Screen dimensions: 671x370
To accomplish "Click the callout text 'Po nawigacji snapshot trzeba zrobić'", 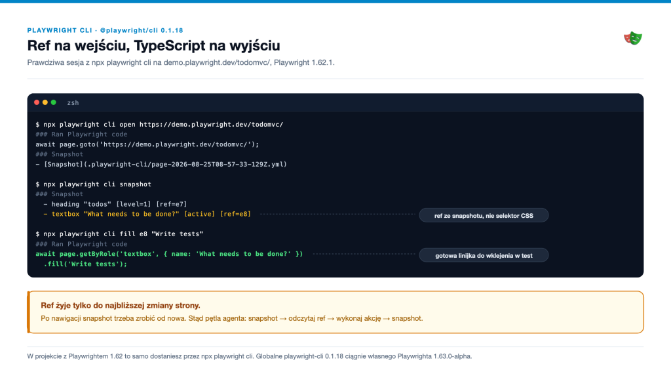I will point(231,319).
